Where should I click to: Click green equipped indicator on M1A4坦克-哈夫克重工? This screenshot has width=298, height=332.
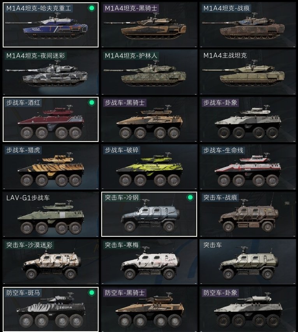tap(92, 8)
